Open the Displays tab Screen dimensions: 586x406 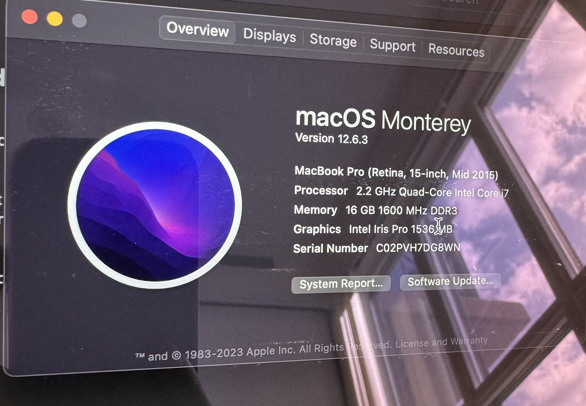point(270,35)
